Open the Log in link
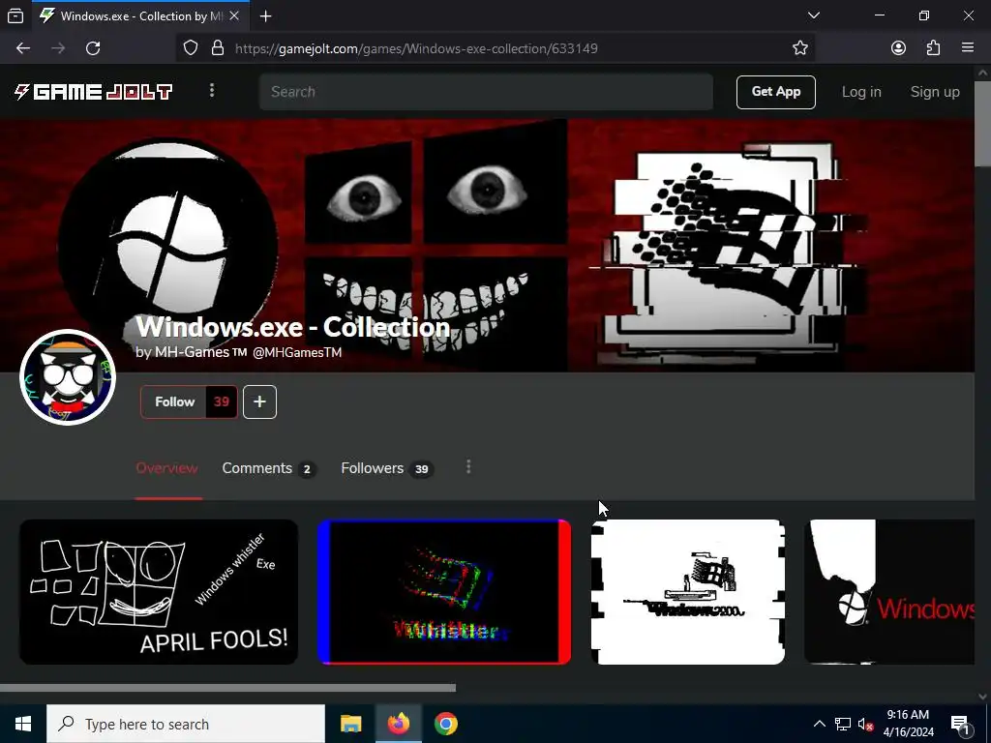This screenshot has width=991, height=743. tap(860, 92)
